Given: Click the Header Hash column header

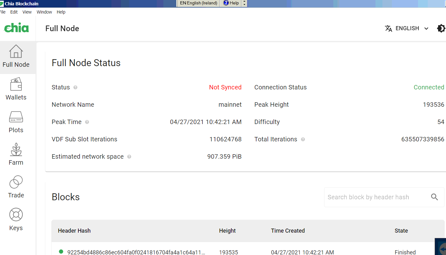Looking at the screenshot, I should click(x=74, y=231).
